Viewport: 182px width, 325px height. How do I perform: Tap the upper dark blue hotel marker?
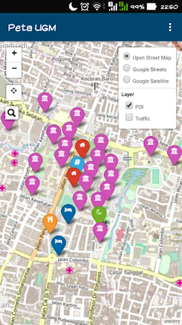tap(68, 213)
